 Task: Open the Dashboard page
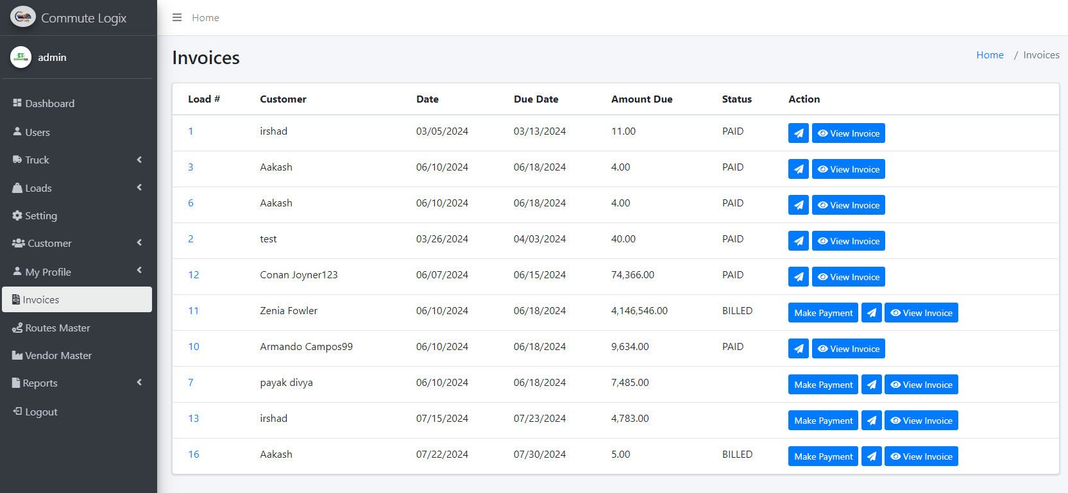(49, 104)
